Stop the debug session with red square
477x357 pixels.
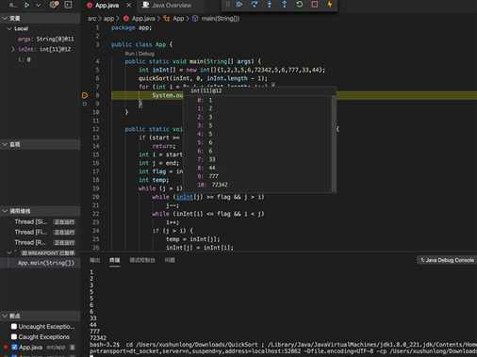(314, 5)
